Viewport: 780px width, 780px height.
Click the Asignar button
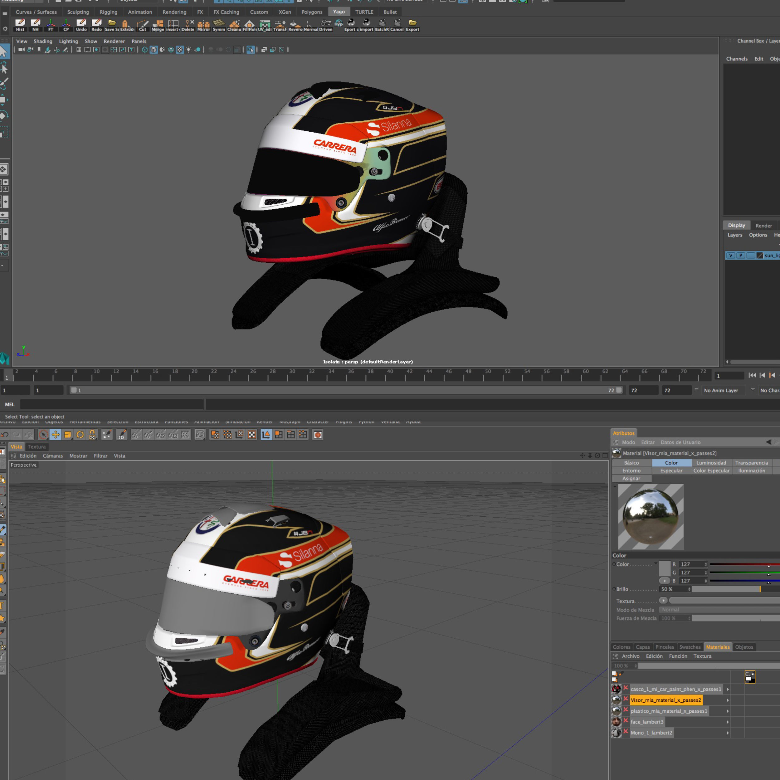click(x=631, y=478)
